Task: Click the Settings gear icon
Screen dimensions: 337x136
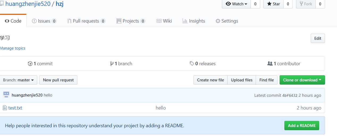Action: 218,21
